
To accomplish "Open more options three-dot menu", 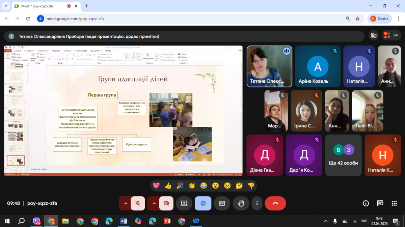I will point(257,203).
